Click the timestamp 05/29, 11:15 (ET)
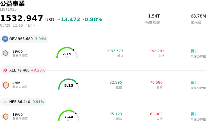206x126 pixels. [x=17, y=25]
